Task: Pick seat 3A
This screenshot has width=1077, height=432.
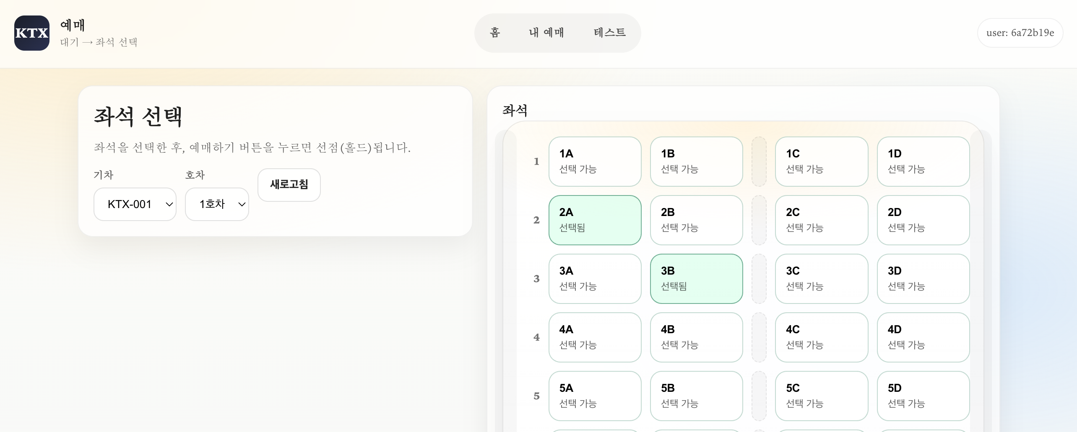Action: pos(595,279)
